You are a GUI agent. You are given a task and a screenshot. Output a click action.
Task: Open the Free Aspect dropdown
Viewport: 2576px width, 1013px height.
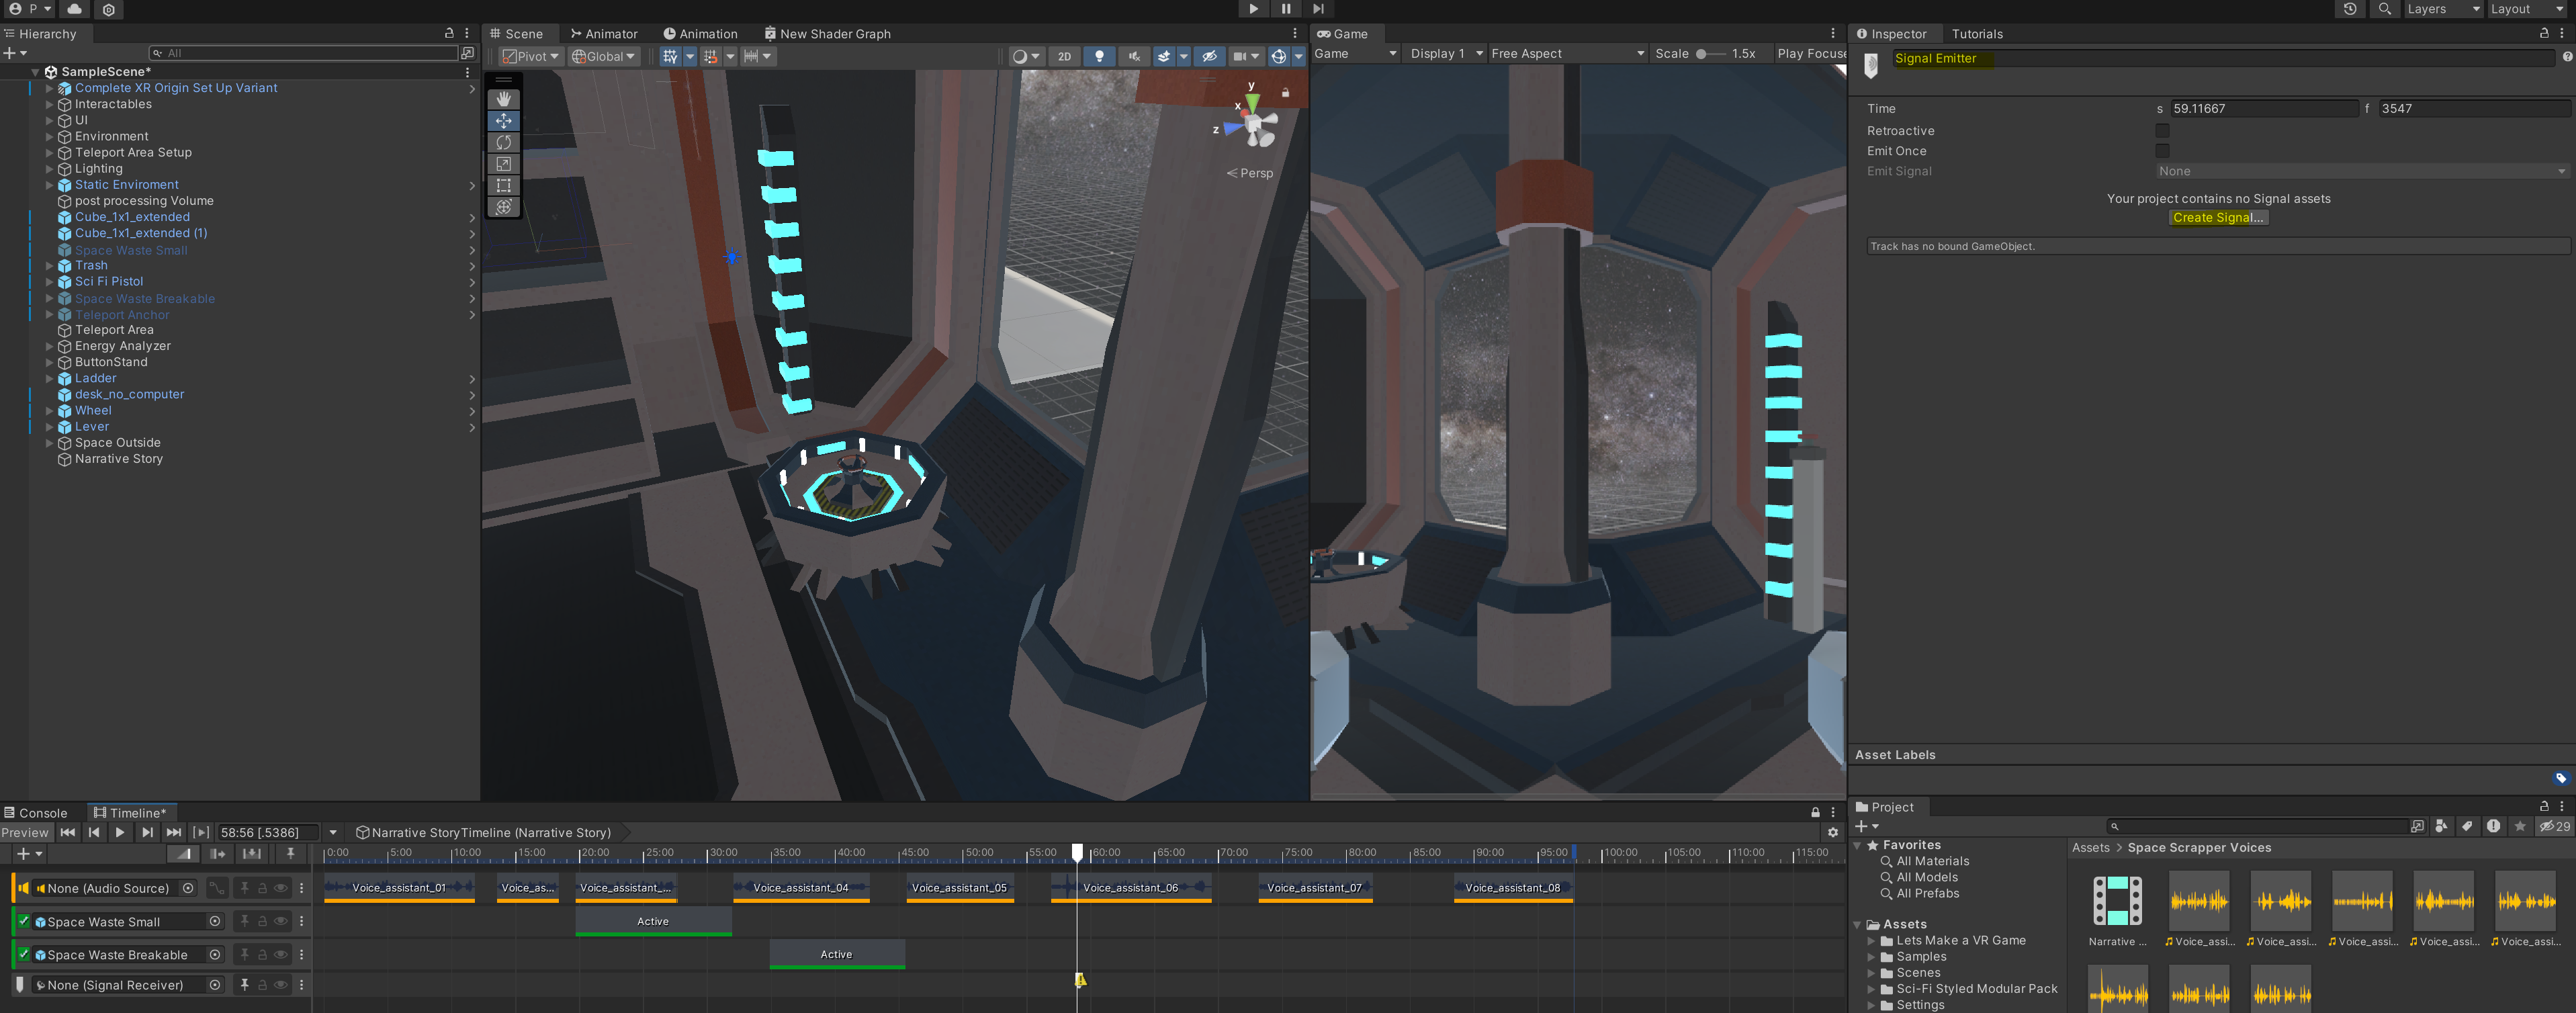[x=1566, y=54]
